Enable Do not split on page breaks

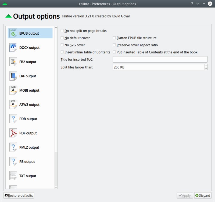pos(62,31)
